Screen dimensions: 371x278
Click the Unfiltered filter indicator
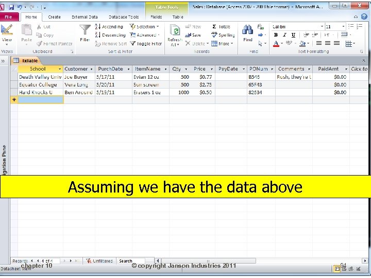point(99,261)
